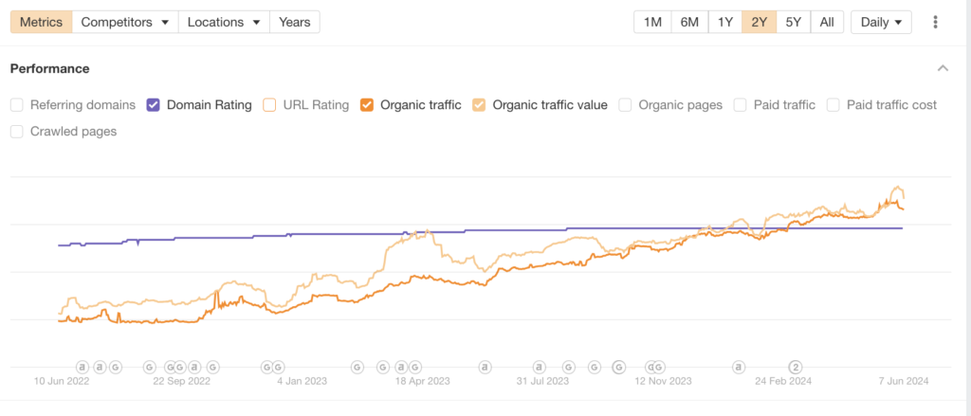Click the leftmost "a" timeline marker
This screenshot has width=971, height=416.
(x=82, y=367)
